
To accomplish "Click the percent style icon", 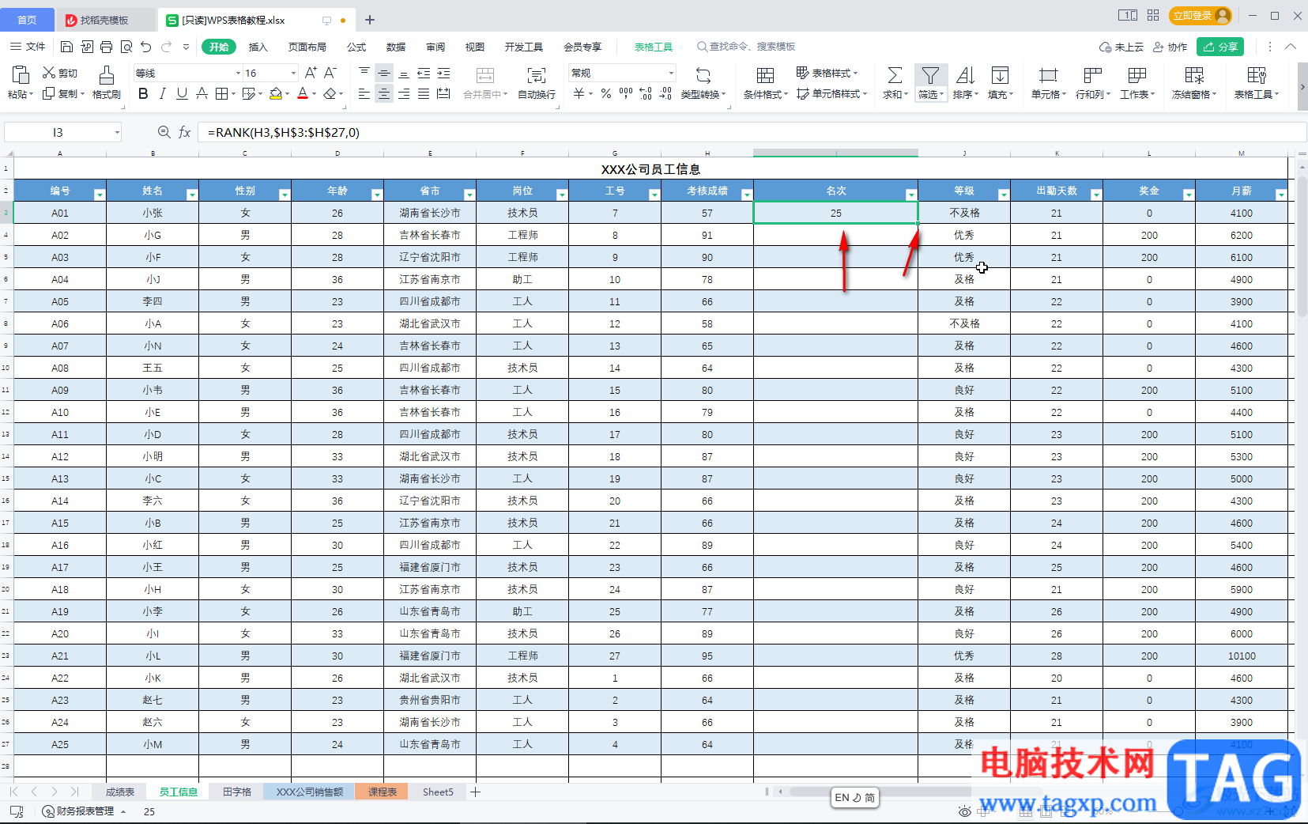I will coord(605,93).
